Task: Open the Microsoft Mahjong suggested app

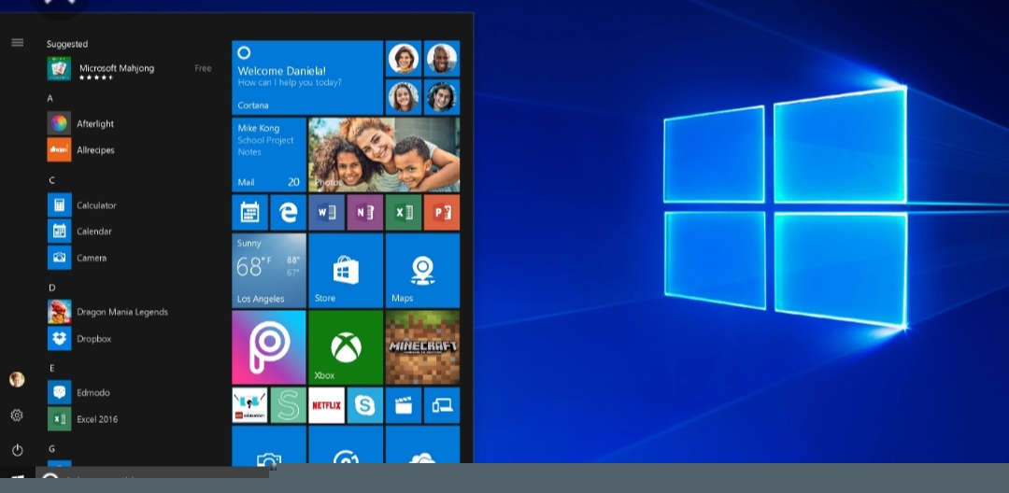Action: pos(129,69)
